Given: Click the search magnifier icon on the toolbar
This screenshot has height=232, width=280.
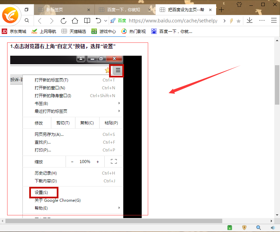Looking at the screenshot, I should [27, 21].
